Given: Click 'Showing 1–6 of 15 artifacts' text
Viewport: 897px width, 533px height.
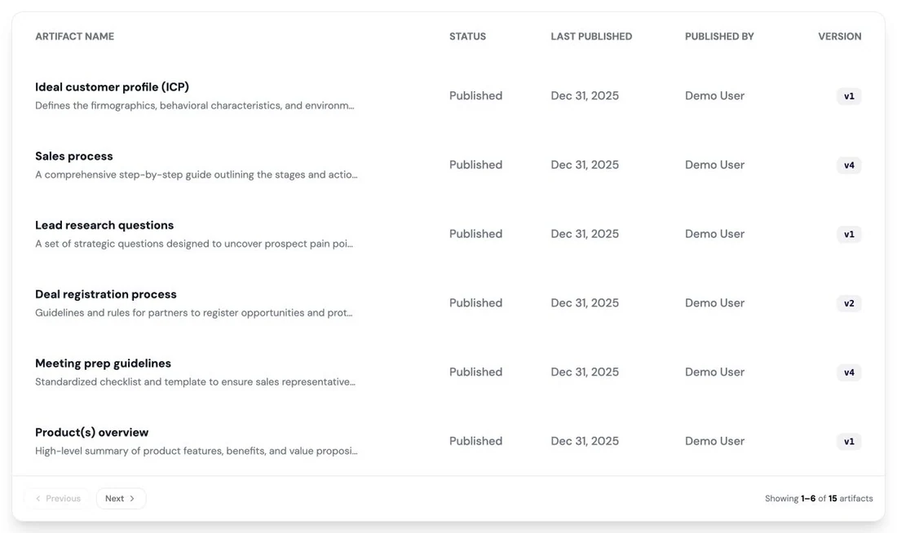Looking at the screenshot, I should coord(819,499).
